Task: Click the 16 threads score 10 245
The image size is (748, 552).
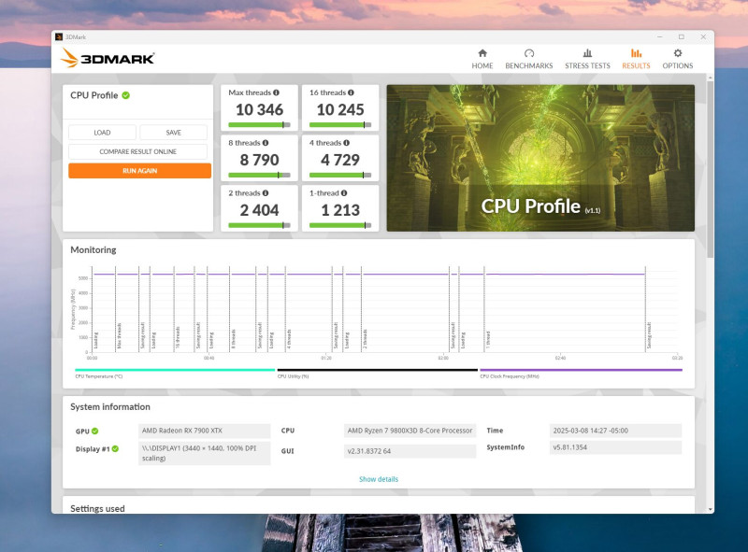Action: coord(340,109)
